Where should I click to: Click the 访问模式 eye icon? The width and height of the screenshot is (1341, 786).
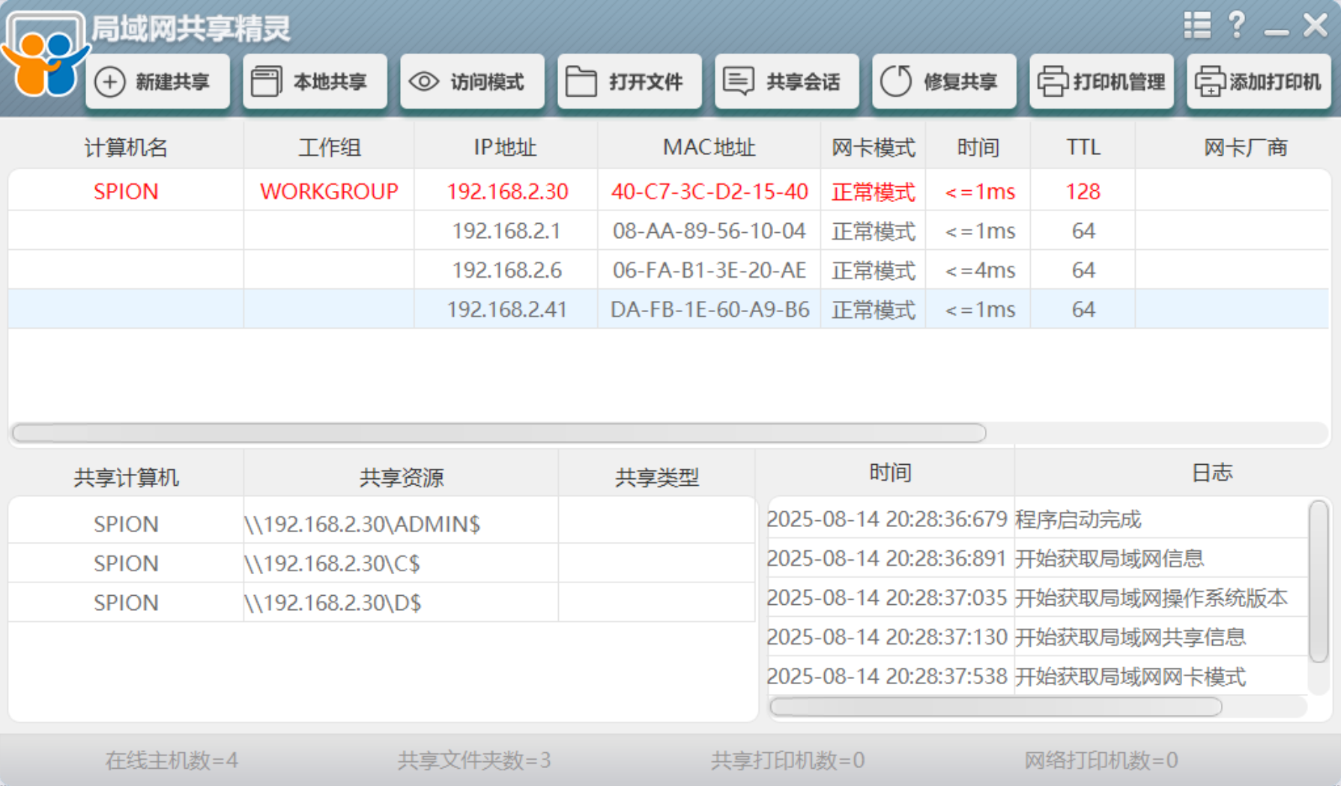[424, 82]
